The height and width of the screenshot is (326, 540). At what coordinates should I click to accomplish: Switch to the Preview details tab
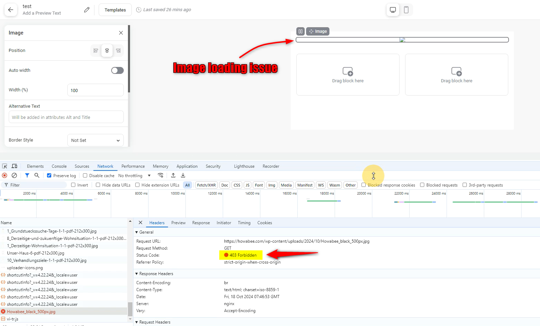(178, 223)
